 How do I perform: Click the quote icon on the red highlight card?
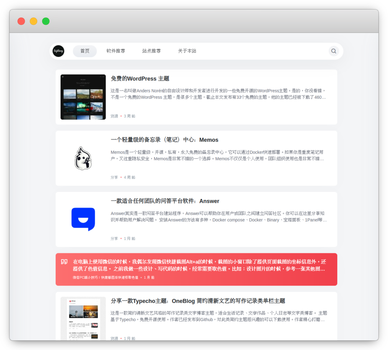(x=65, y=261)
